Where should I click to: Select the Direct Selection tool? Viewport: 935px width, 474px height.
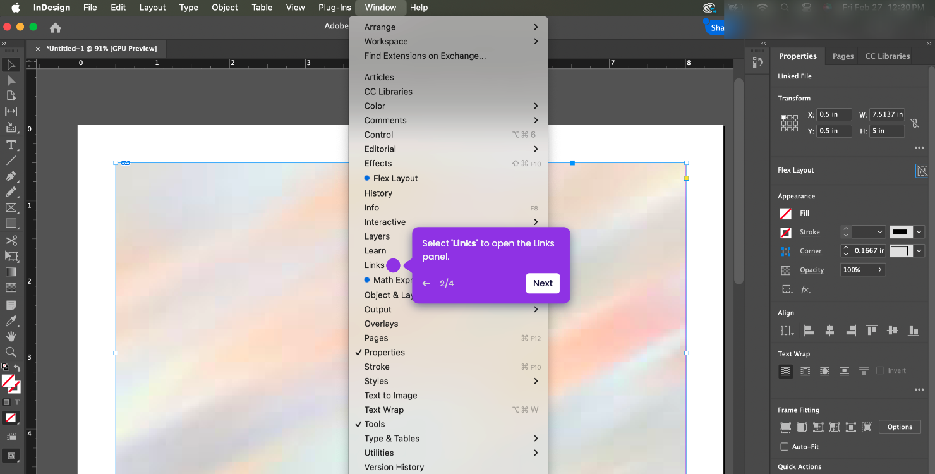11,80
